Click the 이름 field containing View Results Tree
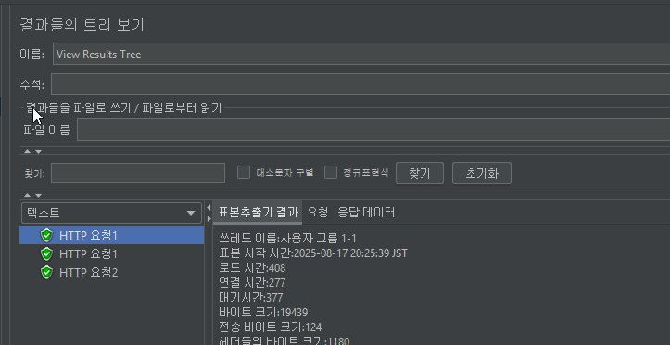670x345 pixels. coord(361,54)
